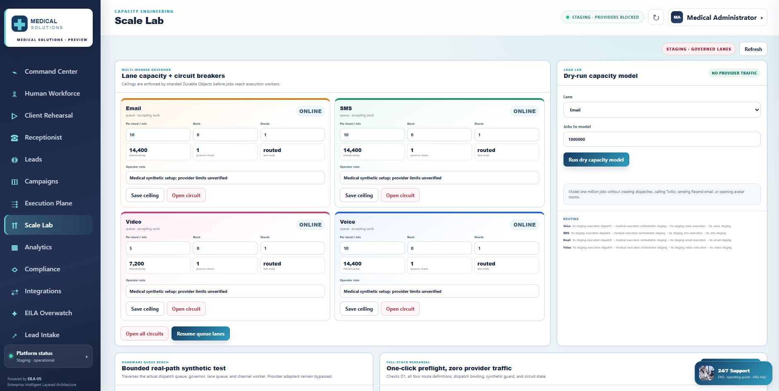Click SMS lane Per shard / min field

point(372,135)
